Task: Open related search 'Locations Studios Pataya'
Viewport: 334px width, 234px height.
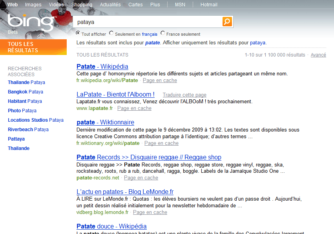Action: pyautogui.click(x=36, y=120)
